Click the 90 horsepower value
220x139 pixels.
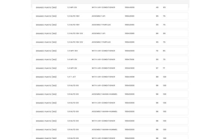(164, 33)
